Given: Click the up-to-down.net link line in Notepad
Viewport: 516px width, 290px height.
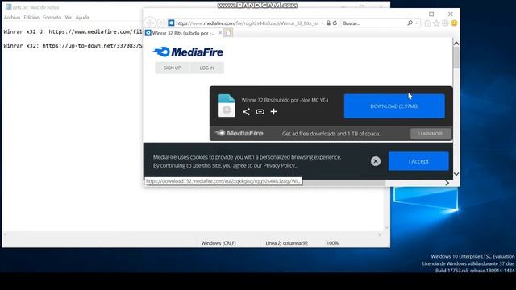Looking at the screenshot, I should [73, 45].
